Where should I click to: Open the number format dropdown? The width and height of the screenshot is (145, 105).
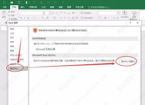click(x=118, y=13)
